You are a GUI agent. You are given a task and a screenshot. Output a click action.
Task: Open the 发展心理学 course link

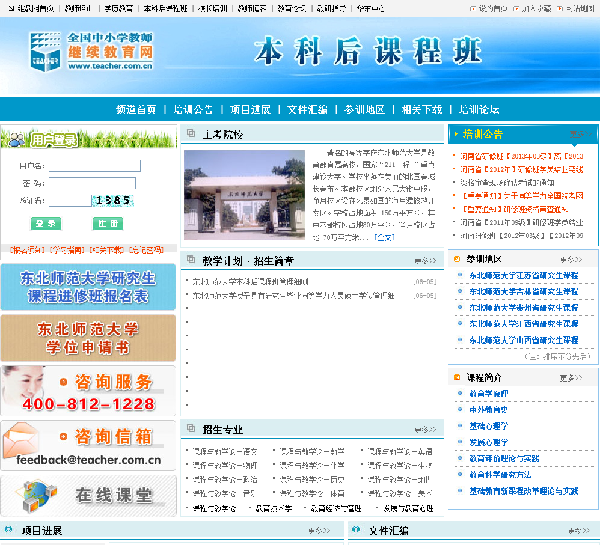point(489,442)
